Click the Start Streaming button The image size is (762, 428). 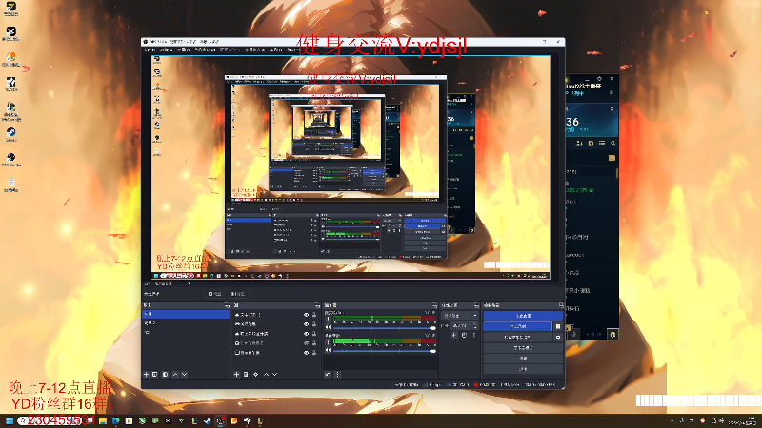523,316
